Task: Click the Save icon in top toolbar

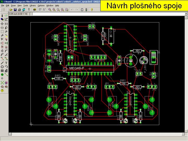Action: 15,10
